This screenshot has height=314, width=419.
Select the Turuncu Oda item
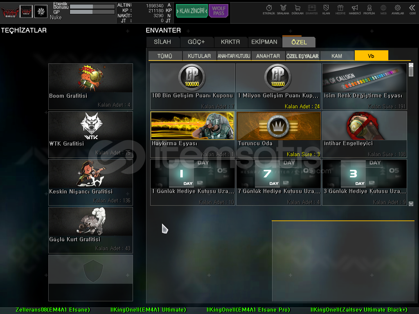[278, 134]
